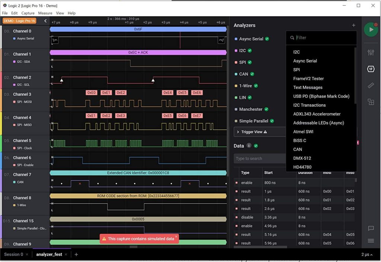The width and height of the screenshot is (381, 262).
Task: Select USB PD (Biphase Mark Code) analyzer
Action: tap(321, 96)
